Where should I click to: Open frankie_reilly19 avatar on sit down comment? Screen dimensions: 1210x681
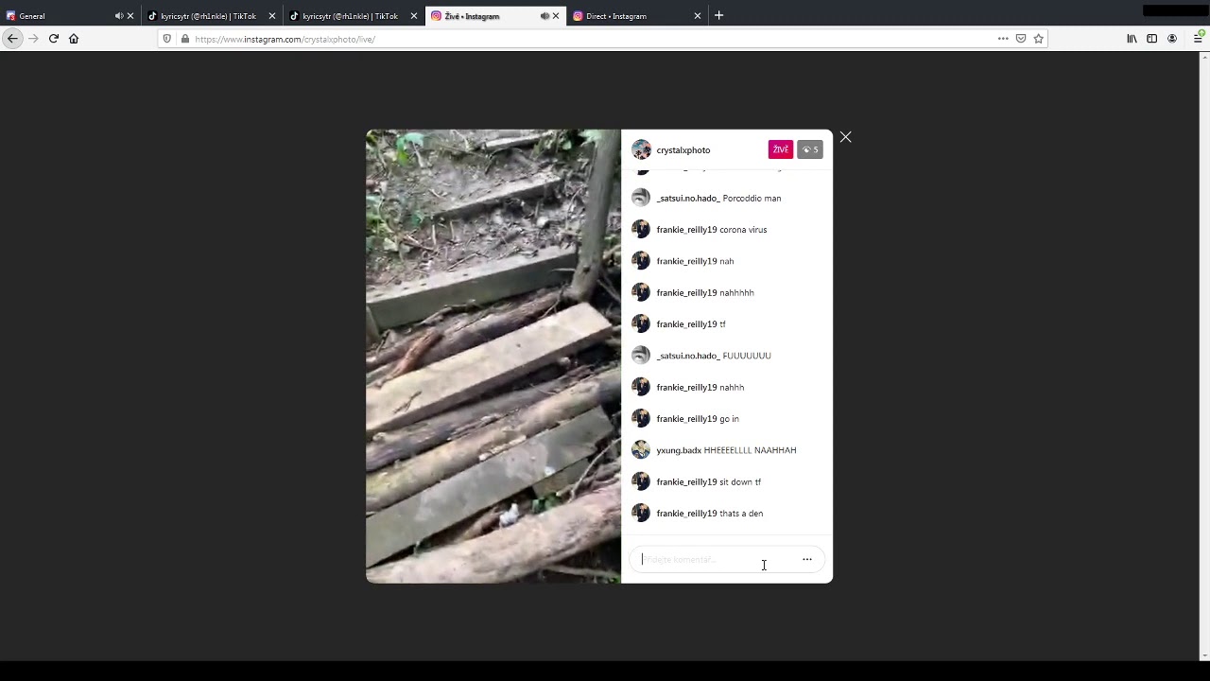pos(641,481)
